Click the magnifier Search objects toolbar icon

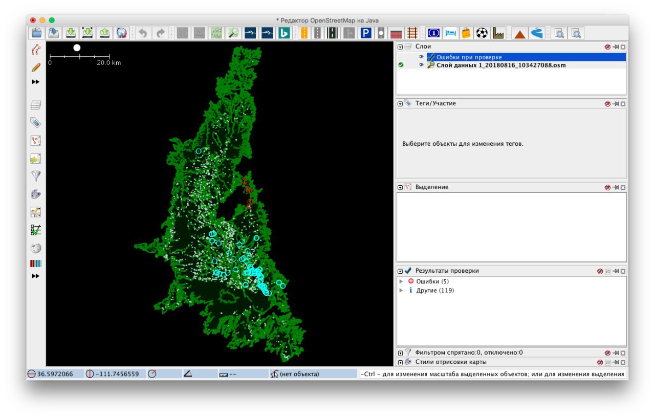[233, 33]
